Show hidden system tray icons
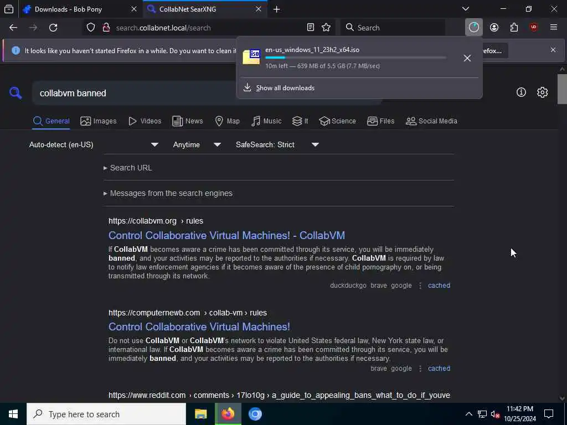The height and width of the screenshot is (425, 567). tap(468, 414)
